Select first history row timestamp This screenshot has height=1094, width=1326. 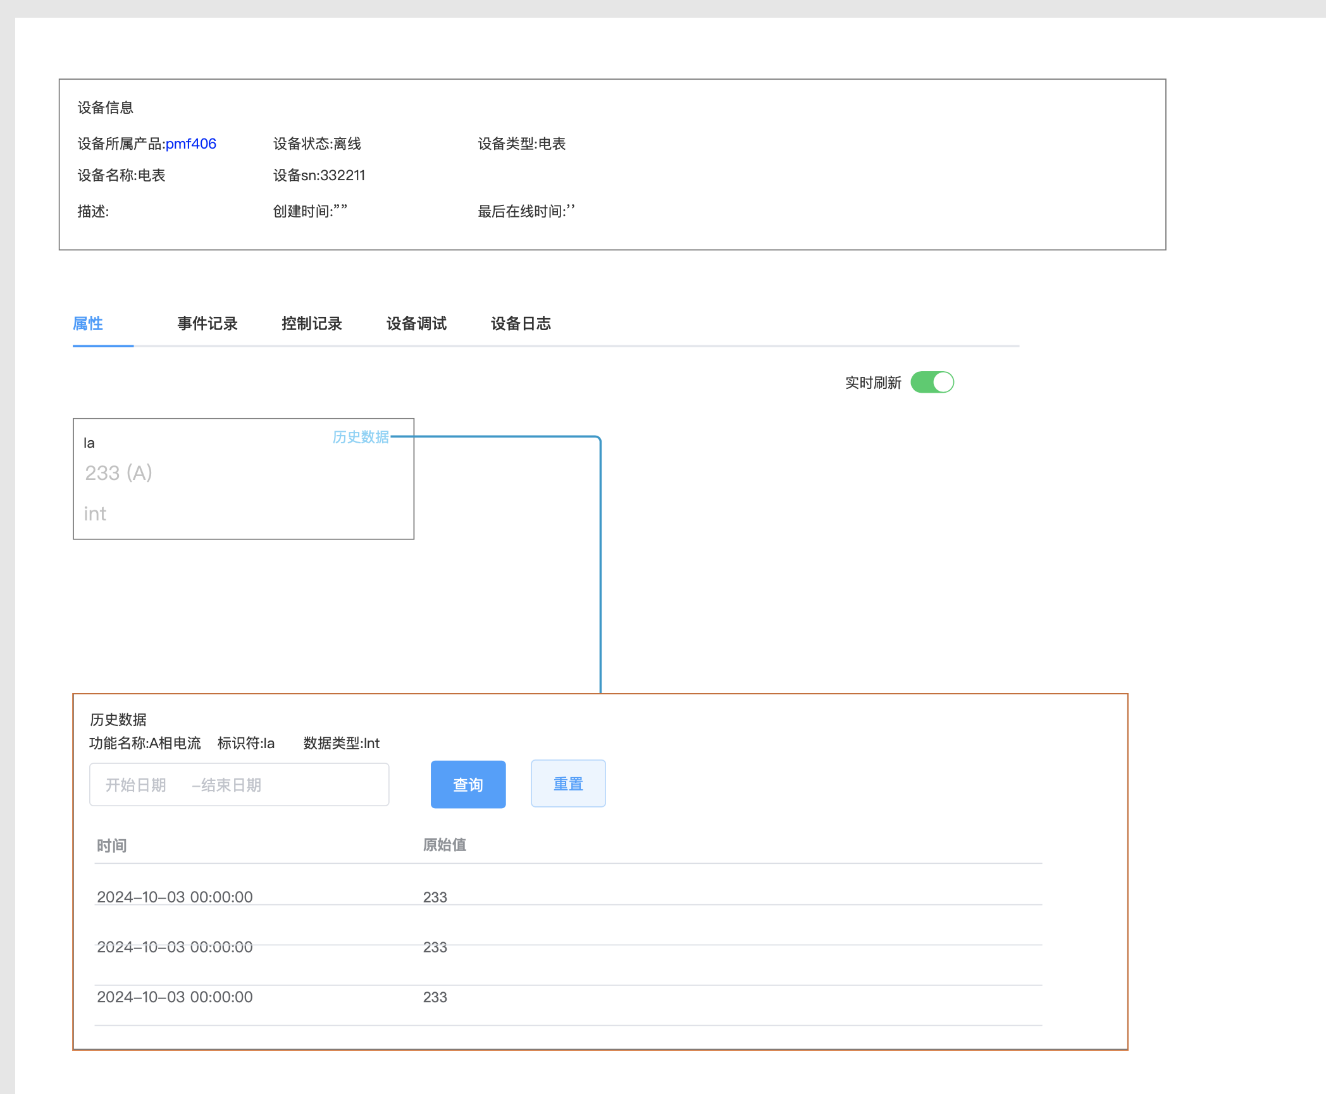click(x=175, y=897)
